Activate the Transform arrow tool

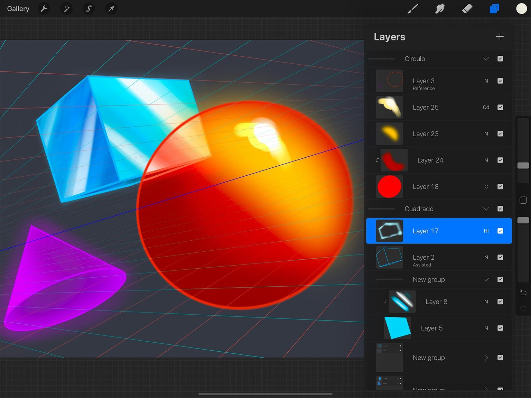click(111, 9)
